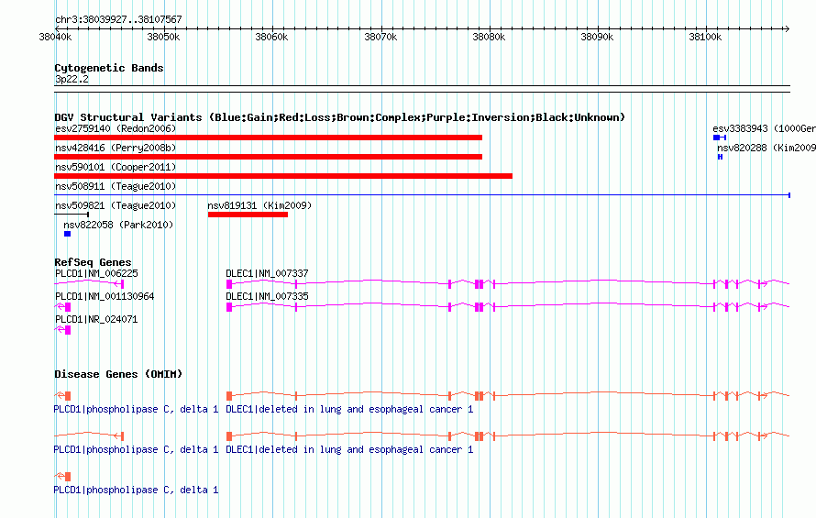Click the DGV Structural Variants track title
The height and width of the screenshot is (518, 816).
[x=339, y=117]
